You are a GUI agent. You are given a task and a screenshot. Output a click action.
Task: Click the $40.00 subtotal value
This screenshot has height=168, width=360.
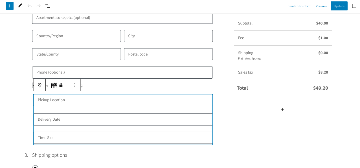pyautogui.click(x=322, y=23)
